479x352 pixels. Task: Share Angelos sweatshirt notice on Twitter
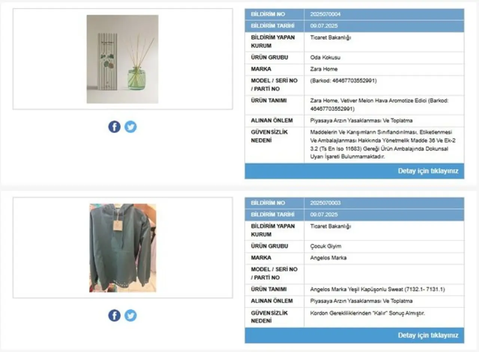[x=131, y=315]
